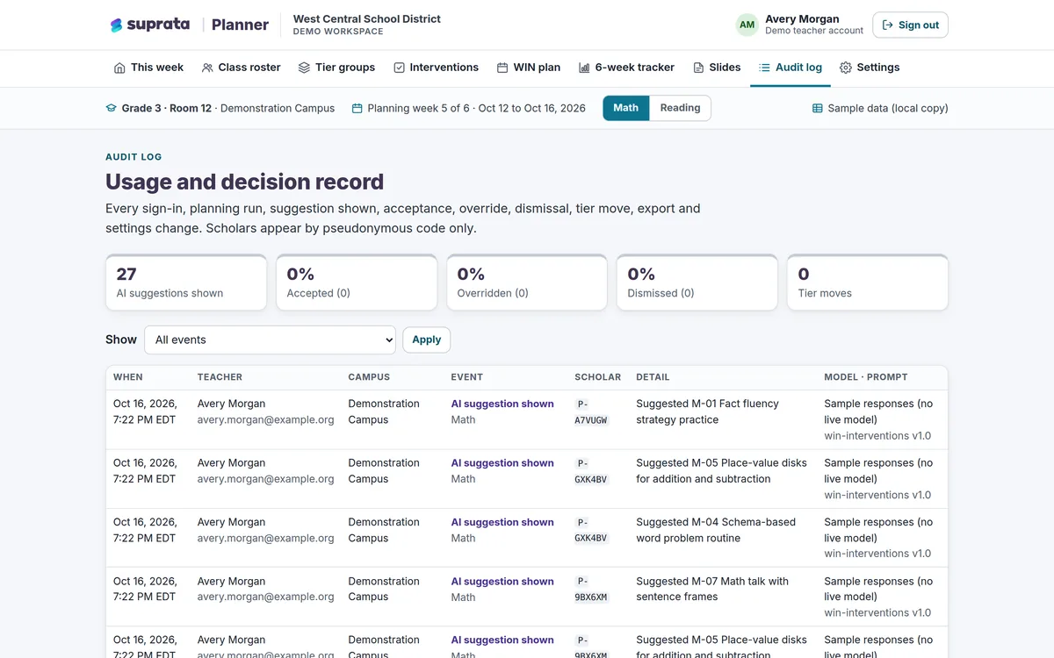Click scholar code P-GXK4BV in M-04 row

[591, 530]
